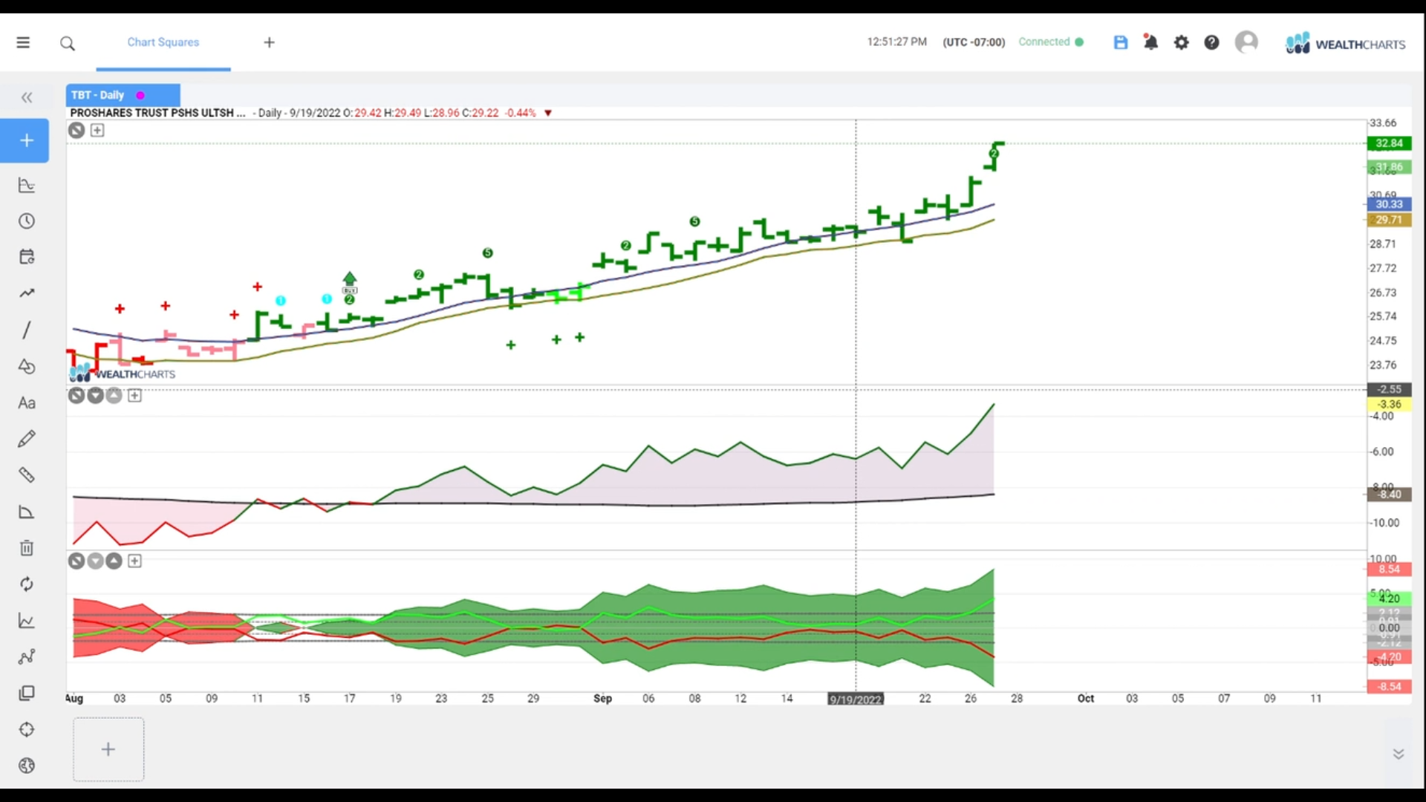Add a new chart square with plus tile
The height and width of the screenshot is (802, 1426).
tap(108, 749)
